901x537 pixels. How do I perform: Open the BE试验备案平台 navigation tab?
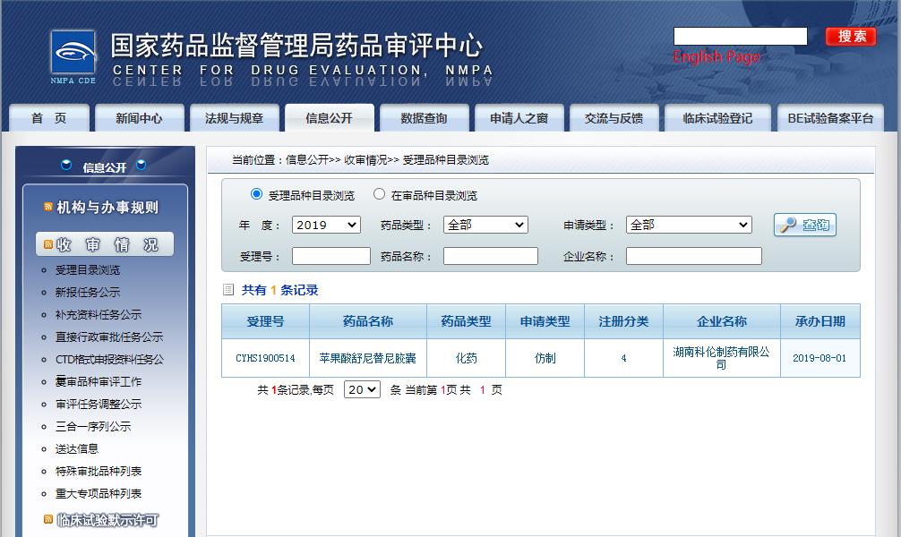pos(830,118)
